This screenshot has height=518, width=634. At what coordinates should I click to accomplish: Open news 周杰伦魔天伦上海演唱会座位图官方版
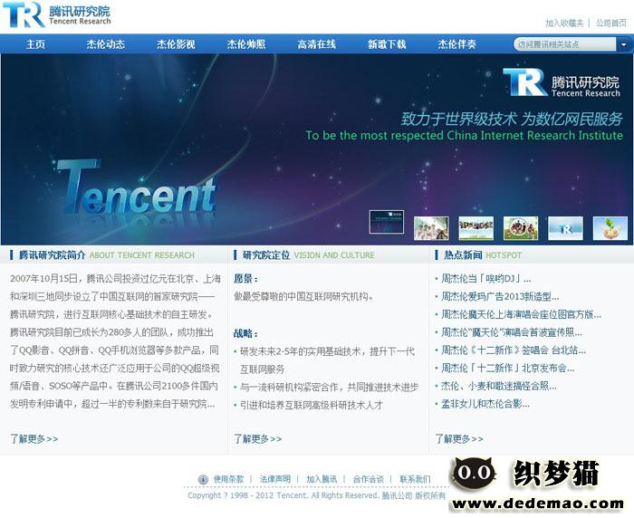click(521, 314)
